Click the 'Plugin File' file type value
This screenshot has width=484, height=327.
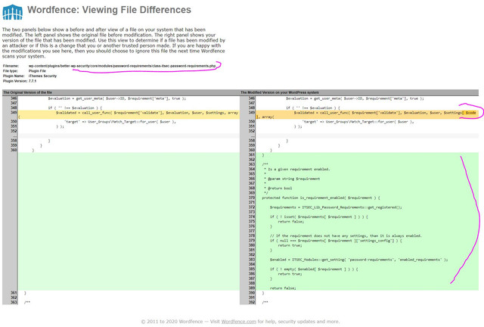coord(37,71)
